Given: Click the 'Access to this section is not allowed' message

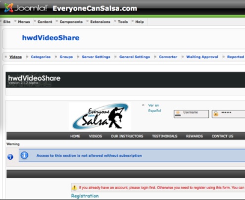Looking at the screenshot, I should tap(89, 155).
